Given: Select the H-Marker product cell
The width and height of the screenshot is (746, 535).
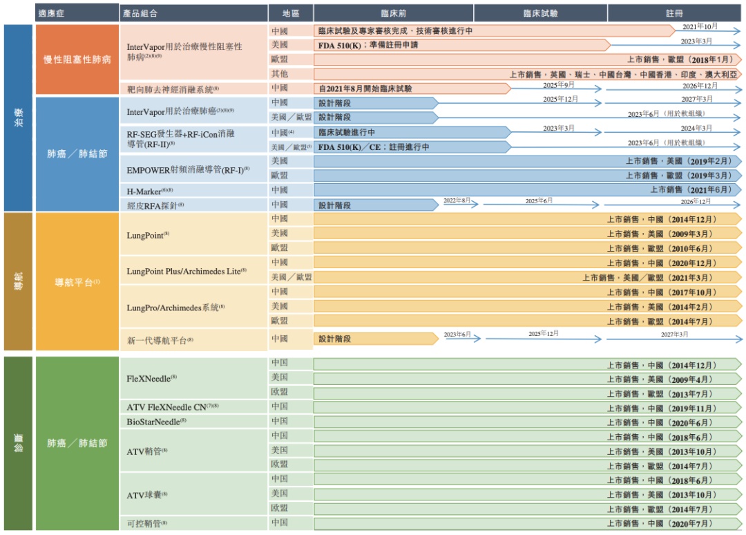Looking at the screenshot, I should click(x=193, y=190).
